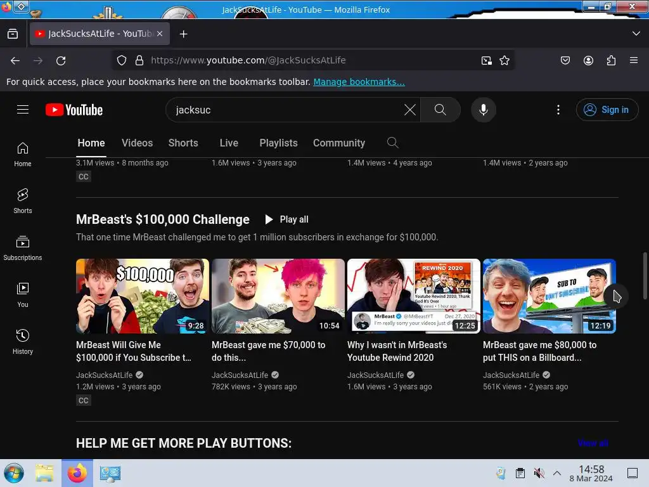The image size is (649, 487).
Task: Switch to the Live tab
Action: tap(229, 143)
